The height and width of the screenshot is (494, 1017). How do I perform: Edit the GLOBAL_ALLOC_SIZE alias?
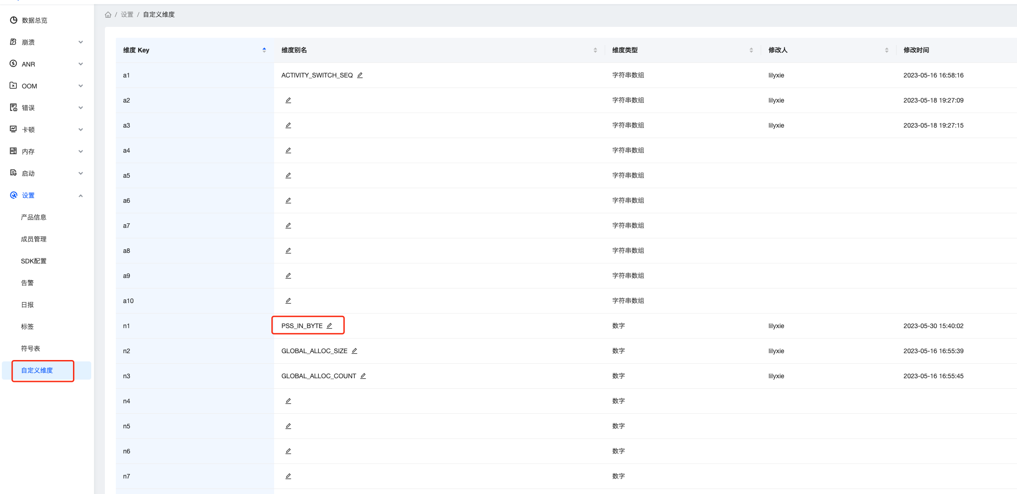coord(354,351)
